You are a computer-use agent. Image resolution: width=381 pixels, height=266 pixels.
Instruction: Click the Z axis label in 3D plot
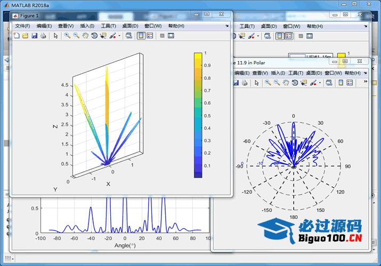(55, 127)
